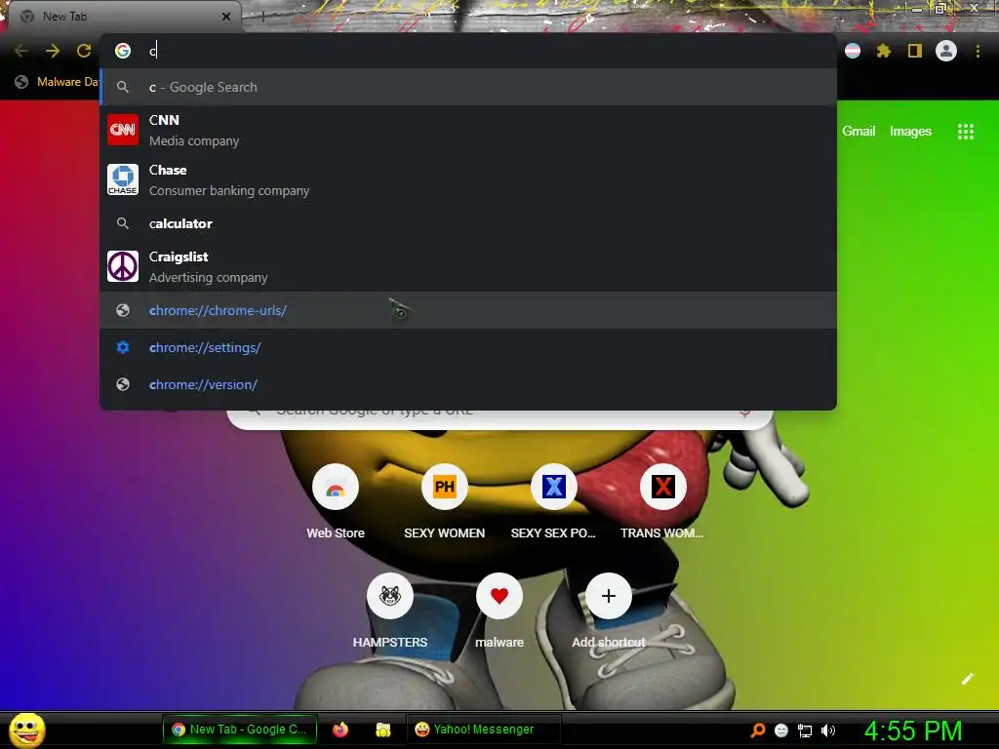
Task: Click the customize Chrome pencil icon
Action: click(967, 679)
